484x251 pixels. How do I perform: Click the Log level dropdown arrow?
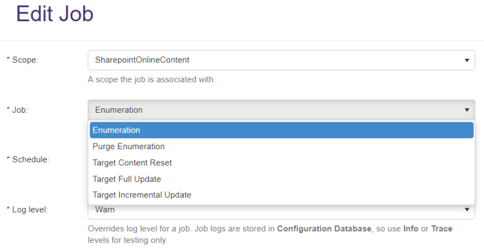[467, 209]
